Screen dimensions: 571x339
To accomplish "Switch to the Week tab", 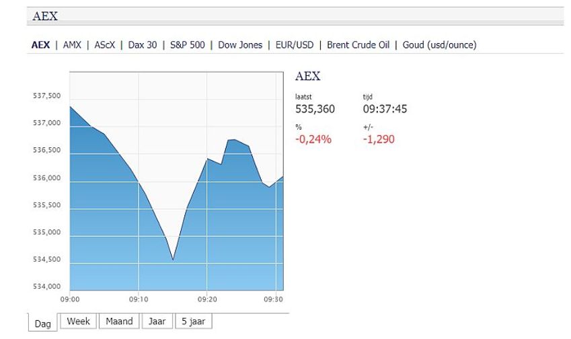I will [x=78, y=321].
